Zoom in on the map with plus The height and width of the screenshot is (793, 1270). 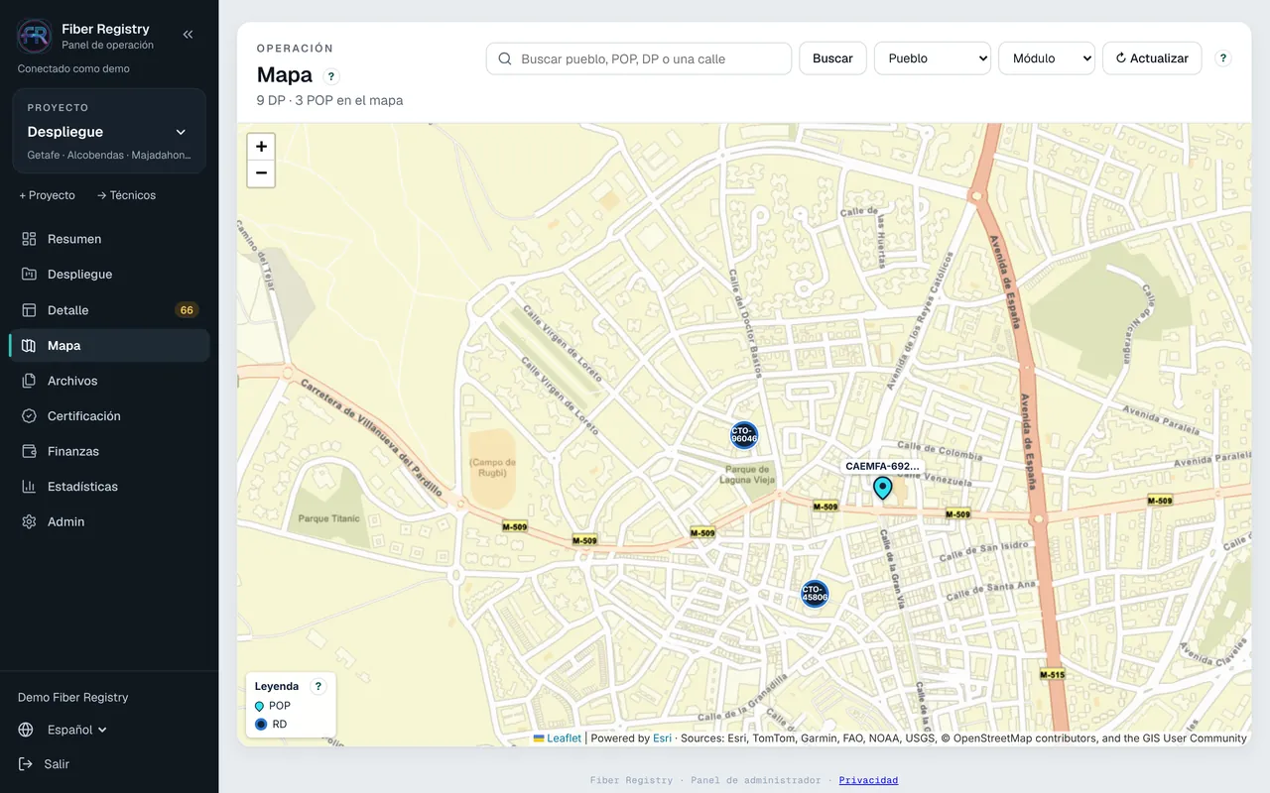click(x=261, y=147)
